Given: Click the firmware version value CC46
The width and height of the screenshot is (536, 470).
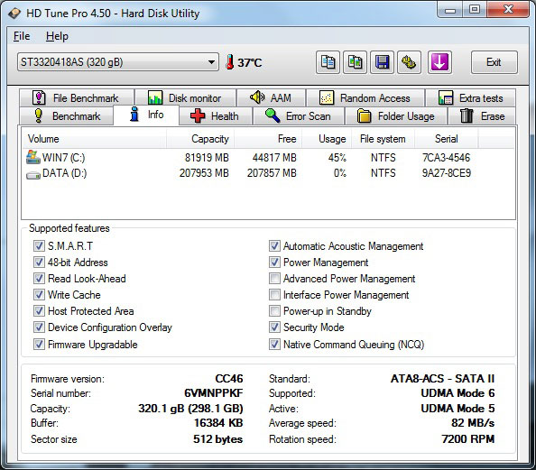Looking at the screenshot, I should pyautogui.click(x=229, y=378).
